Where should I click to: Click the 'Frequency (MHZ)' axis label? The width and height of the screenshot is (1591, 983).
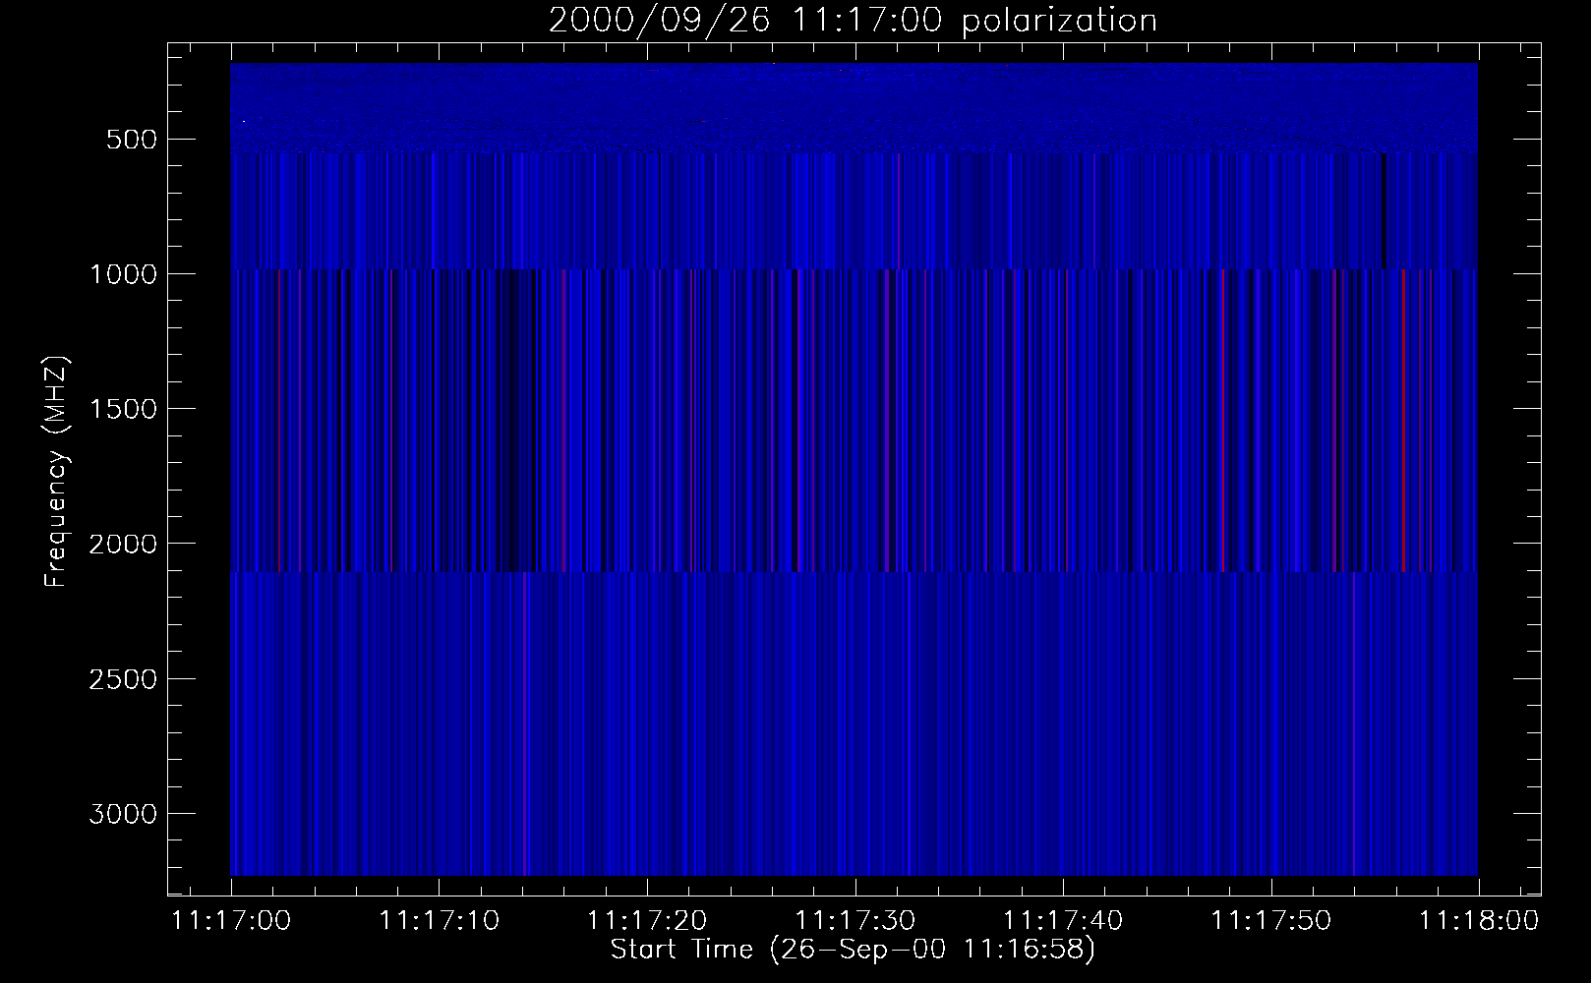[x=56, y=472]
